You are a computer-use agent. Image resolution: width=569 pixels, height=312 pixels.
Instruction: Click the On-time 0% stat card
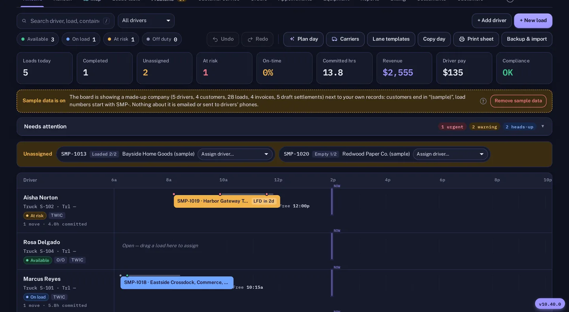point(284,68)
